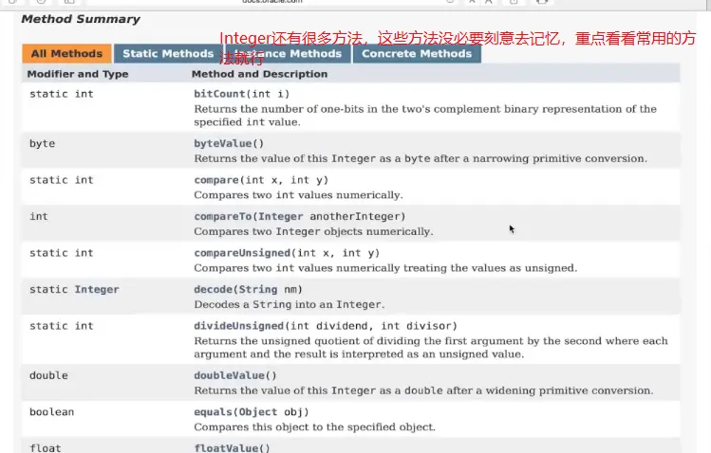Image resolution: width=711 pixels, height=453 pixels.
Task: Click the int type cell beside compareTo
Action: pos(39,216)
